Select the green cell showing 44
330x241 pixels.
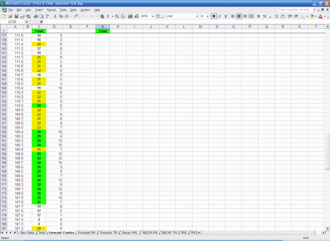point(39,163)
